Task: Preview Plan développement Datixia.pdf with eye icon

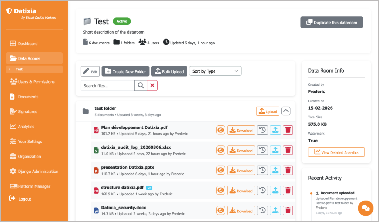Action: coord(221,130)
